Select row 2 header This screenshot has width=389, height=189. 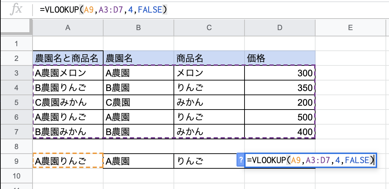click(x=16, y=58)
